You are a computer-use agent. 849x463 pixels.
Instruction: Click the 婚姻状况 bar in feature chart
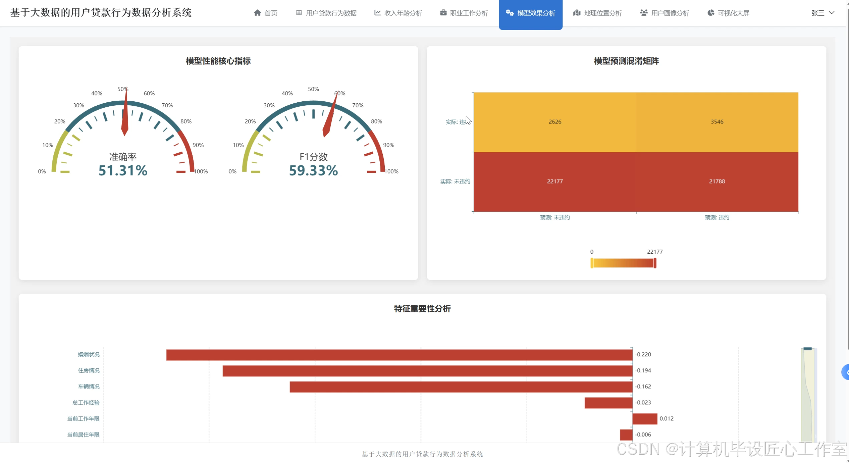pos(399,355)
